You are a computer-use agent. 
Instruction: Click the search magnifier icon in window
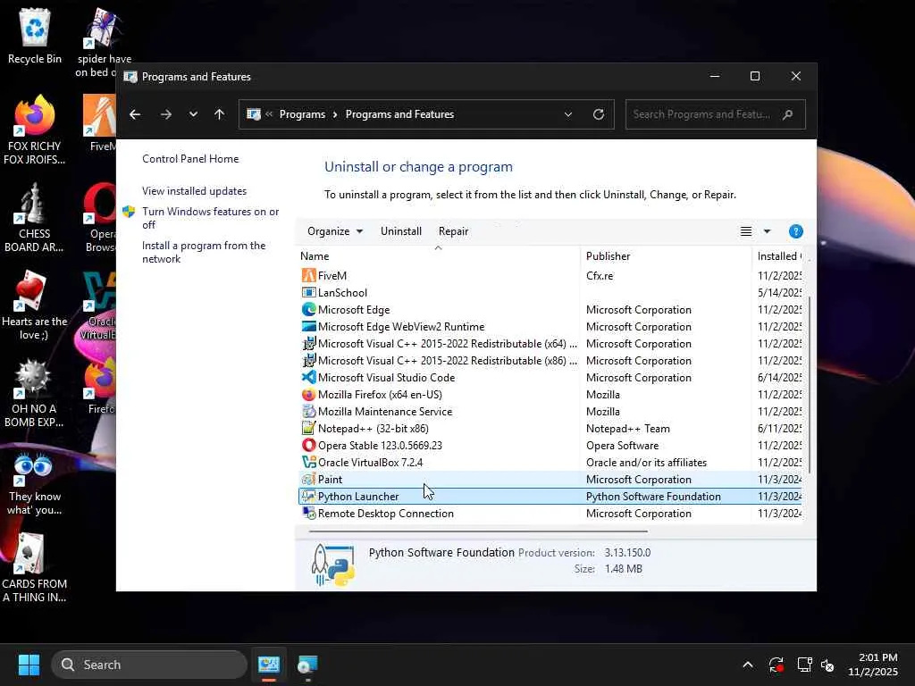(x=788, y=114)
